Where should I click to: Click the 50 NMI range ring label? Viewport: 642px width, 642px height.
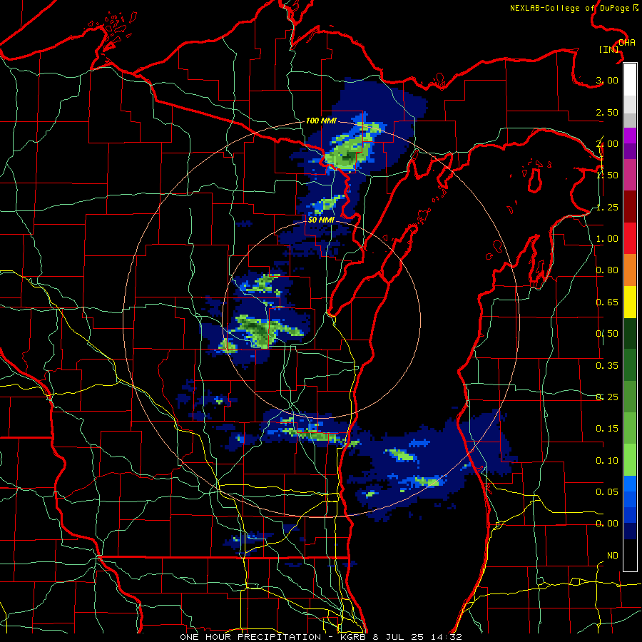click(x=321, y=220)
